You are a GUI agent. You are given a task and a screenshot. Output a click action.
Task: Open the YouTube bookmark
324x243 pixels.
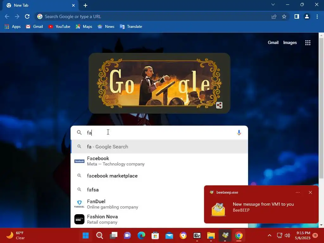point(59,27)
